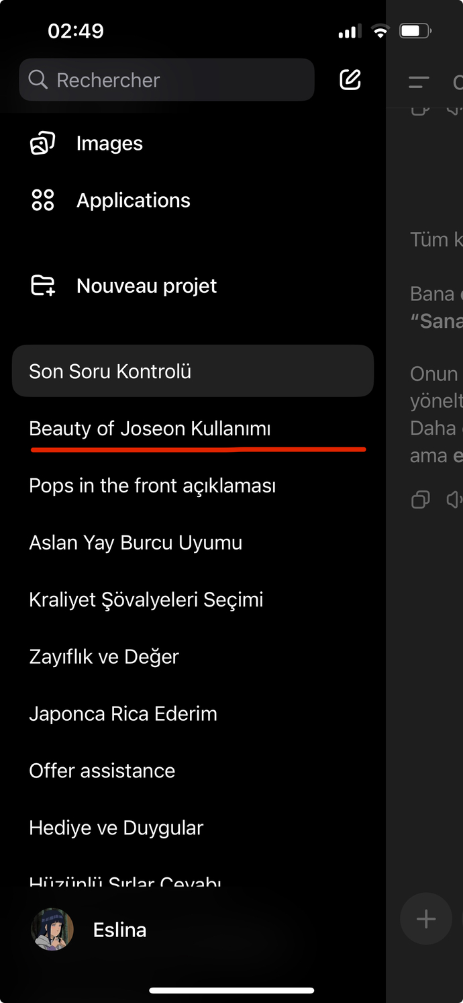This screenshot has height=1003, width=463.
Task: Open the Images section
Action: 109,143
